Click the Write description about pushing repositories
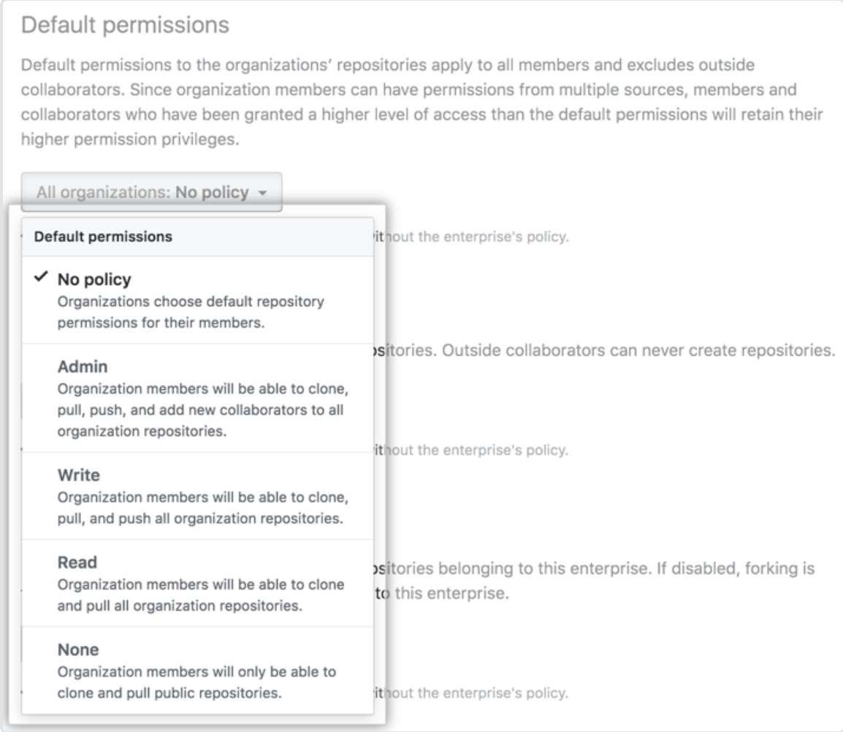The image size is (843, 732). coord(202,508)
